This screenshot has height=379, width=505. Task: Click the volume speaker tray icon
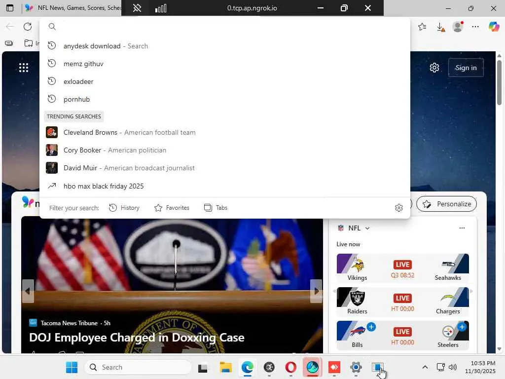pyautogui.click(x=453, y=367)
